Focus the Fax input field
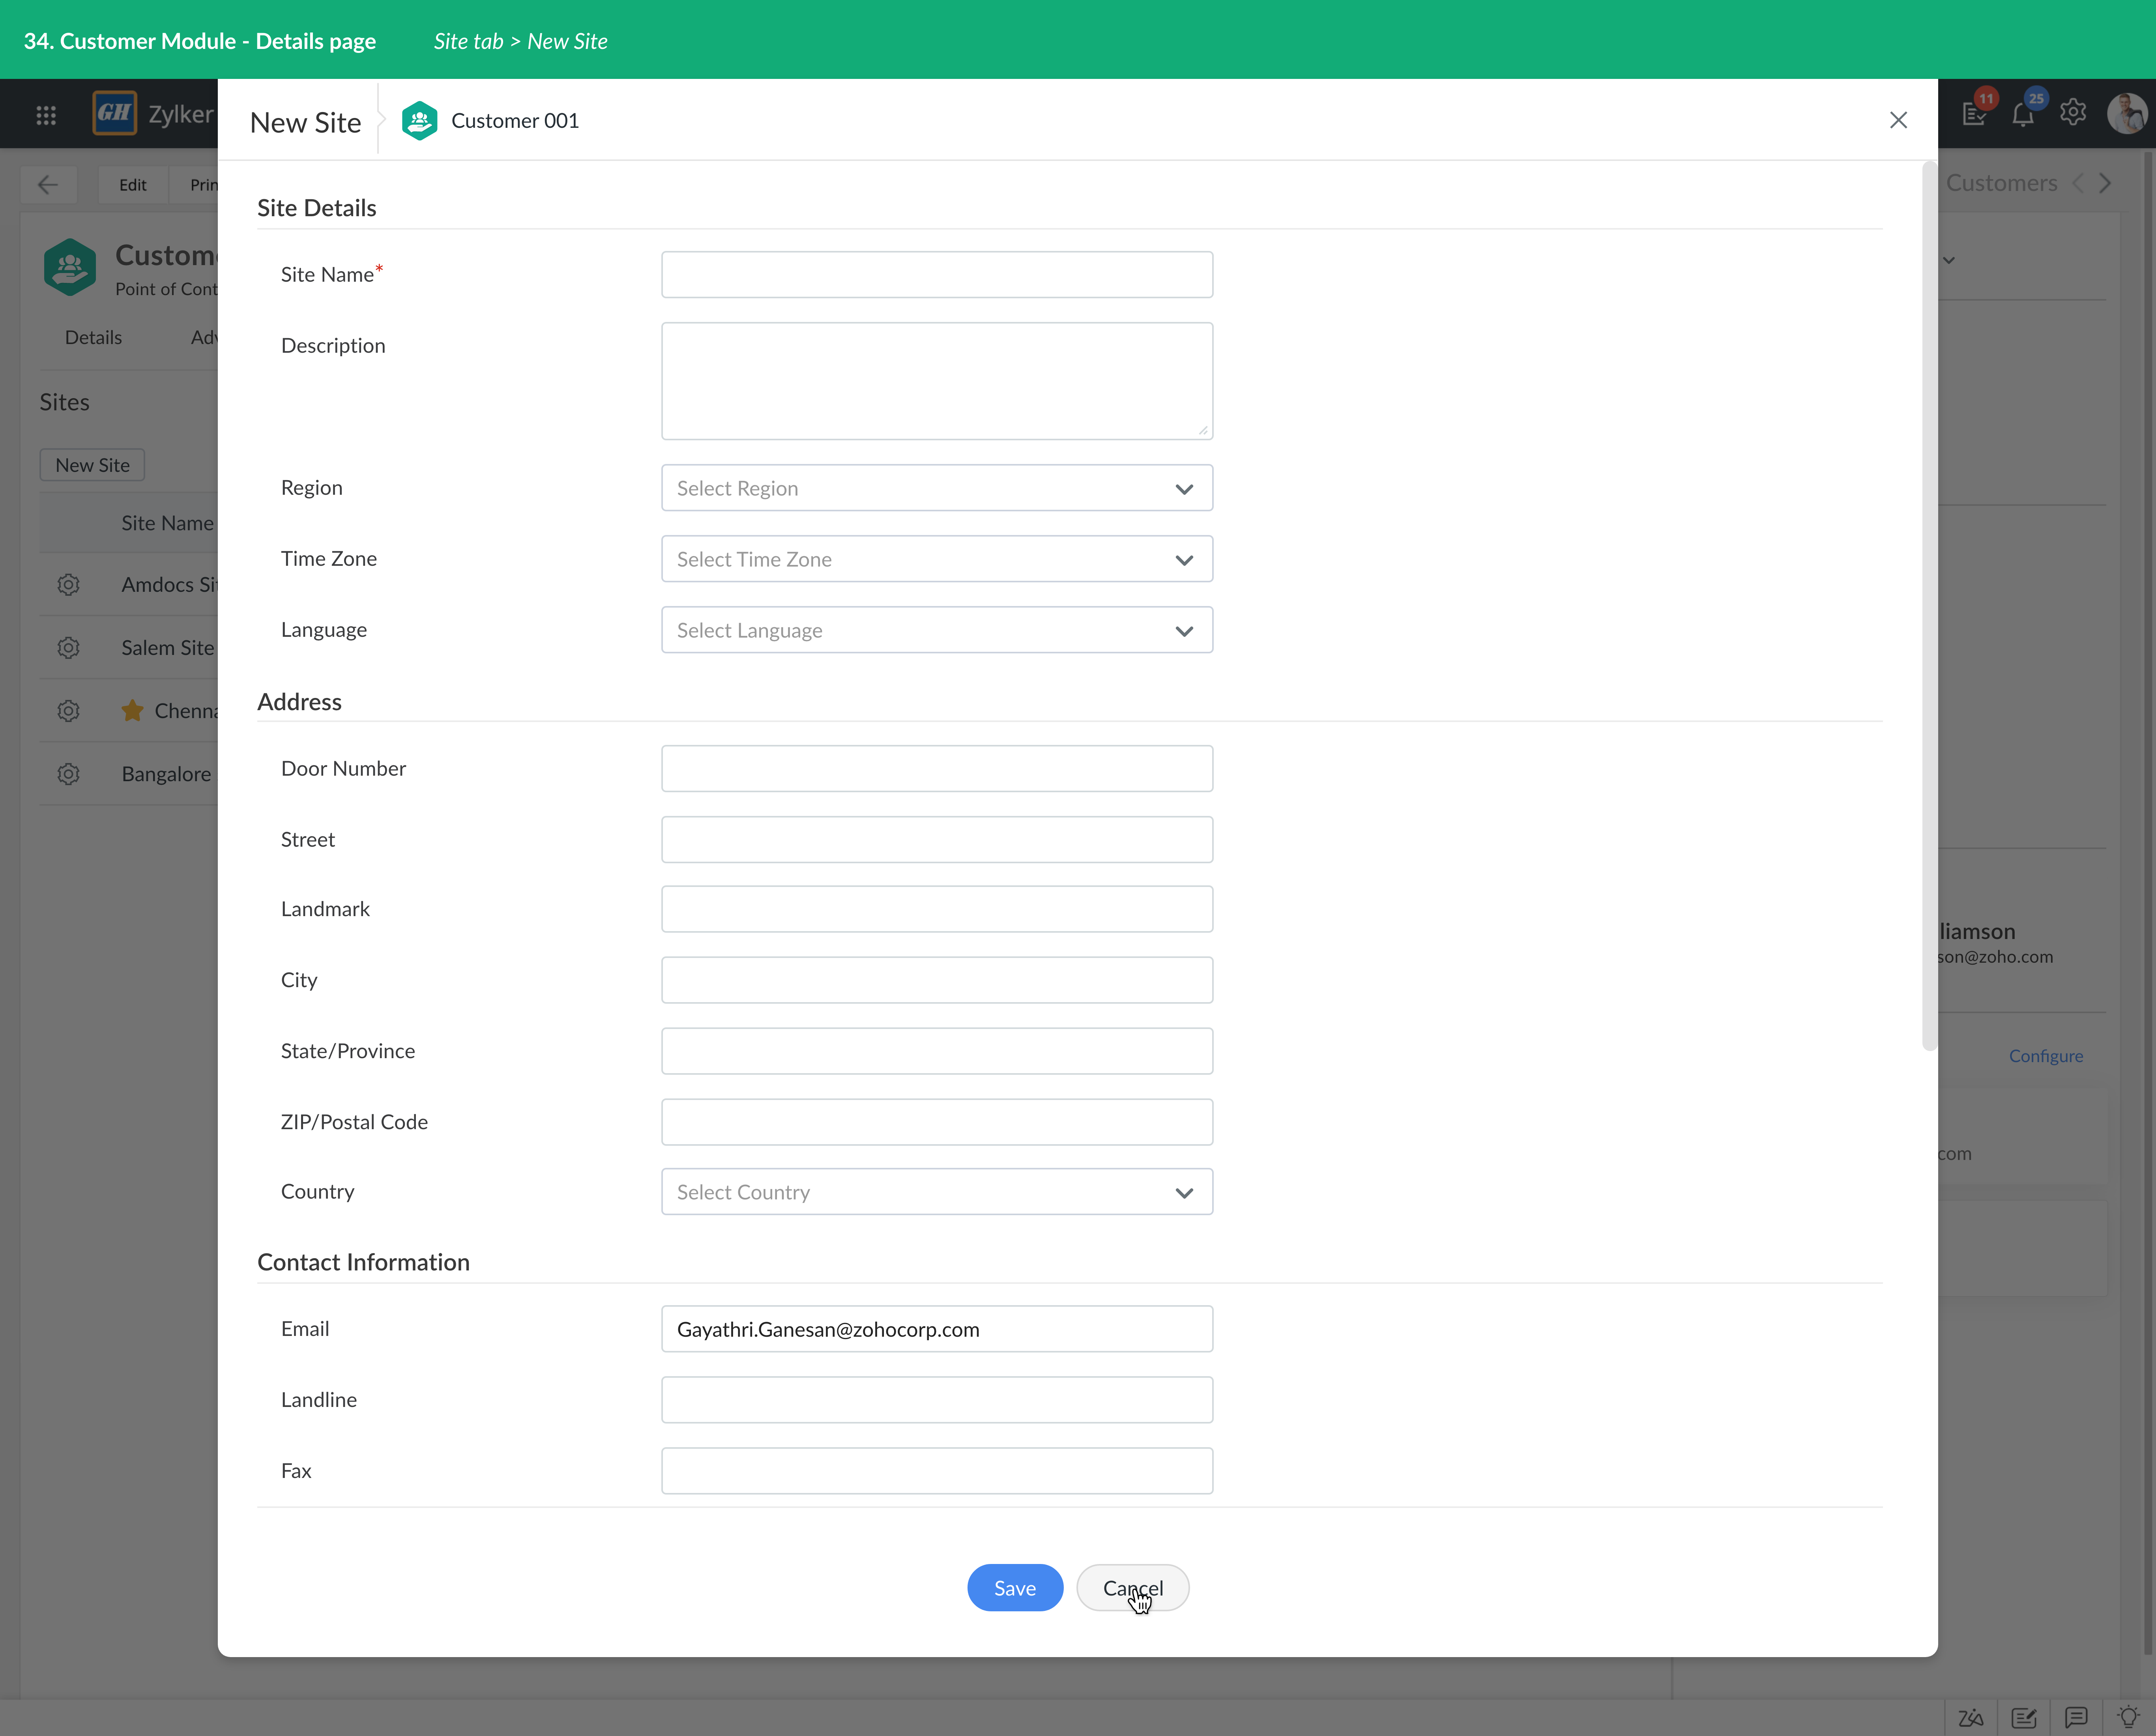This screenshot has width=2156, height=1736. tap(937, 1471)
